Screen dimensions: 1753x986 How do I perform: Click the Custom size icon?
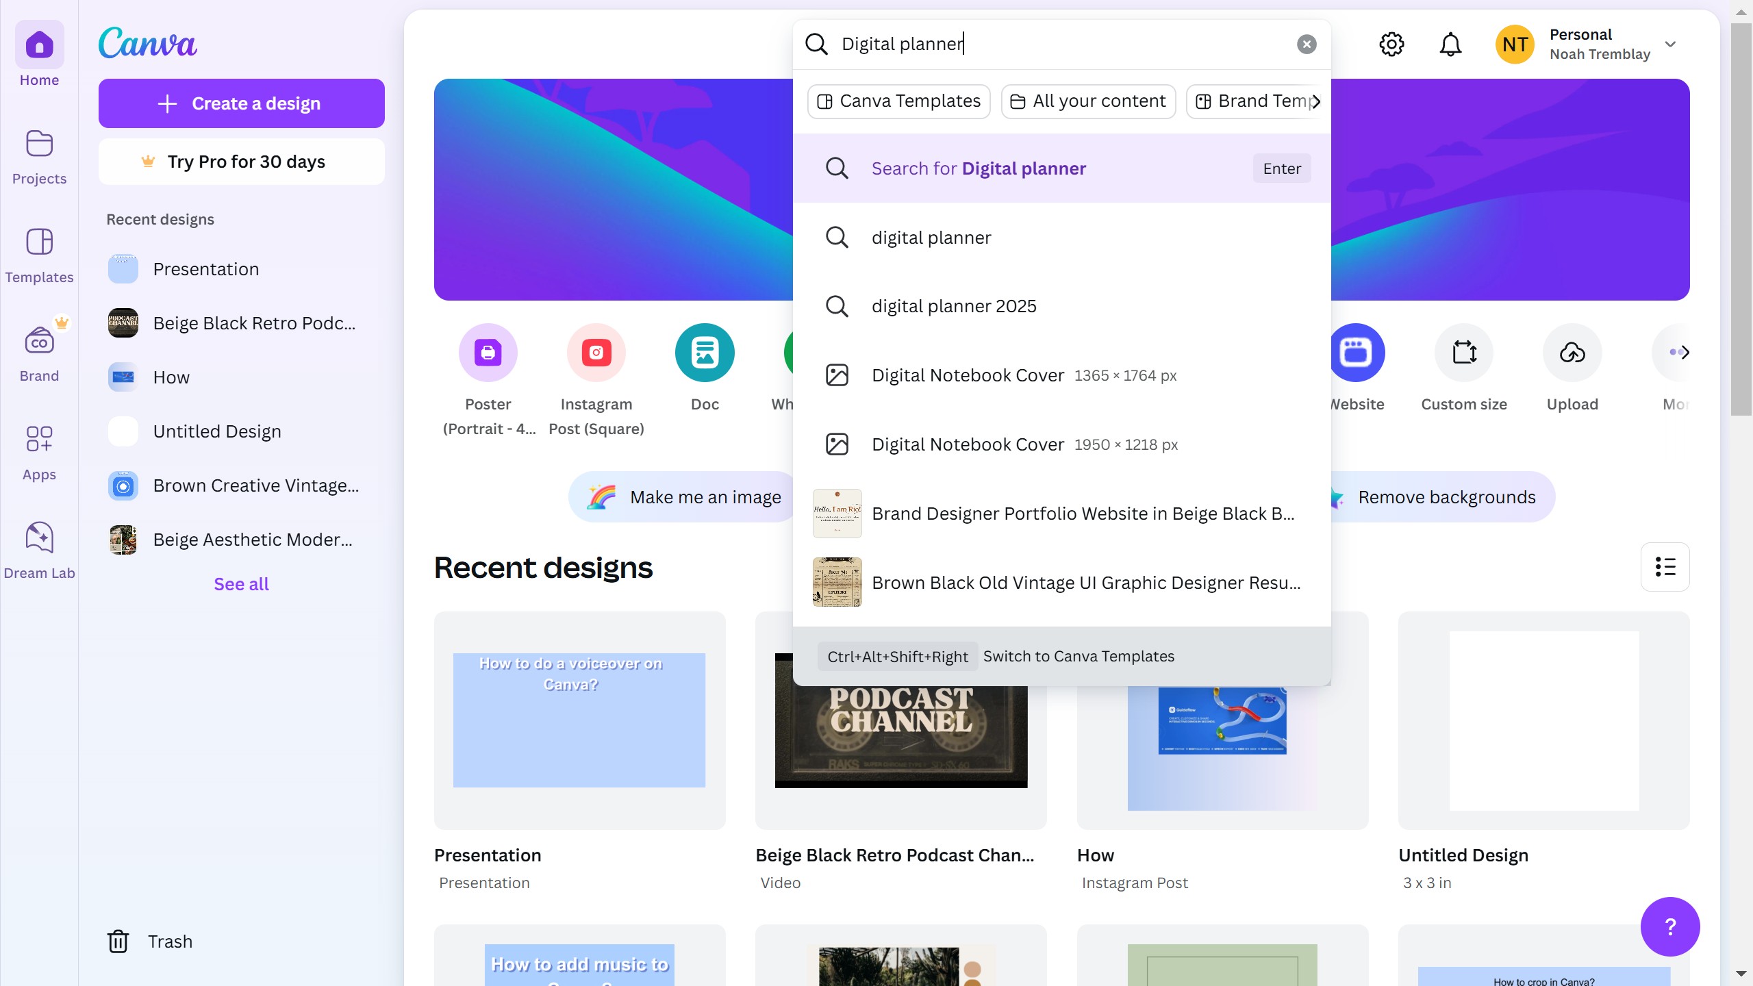(1463, 353)
